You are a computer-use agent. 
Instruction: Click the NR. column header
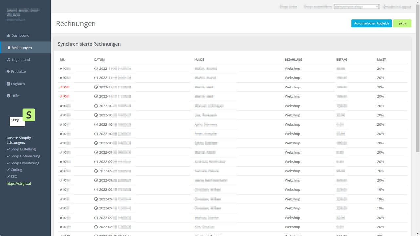point(62,60)
